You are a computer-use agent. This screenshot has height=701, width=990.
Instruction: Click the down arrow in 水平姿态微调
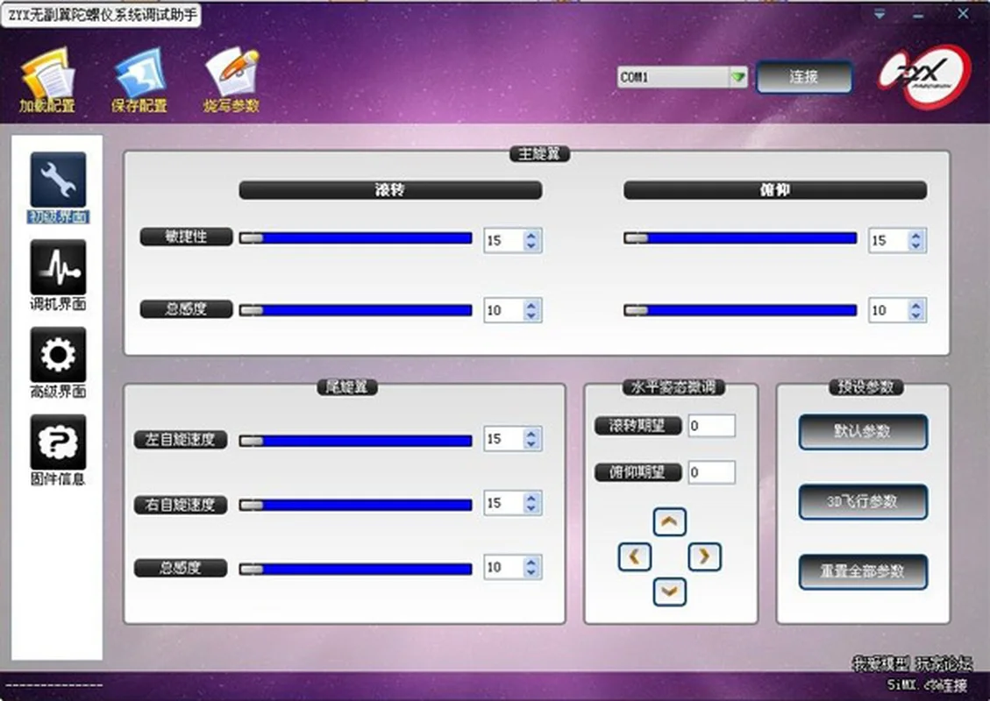coord(669,591)
